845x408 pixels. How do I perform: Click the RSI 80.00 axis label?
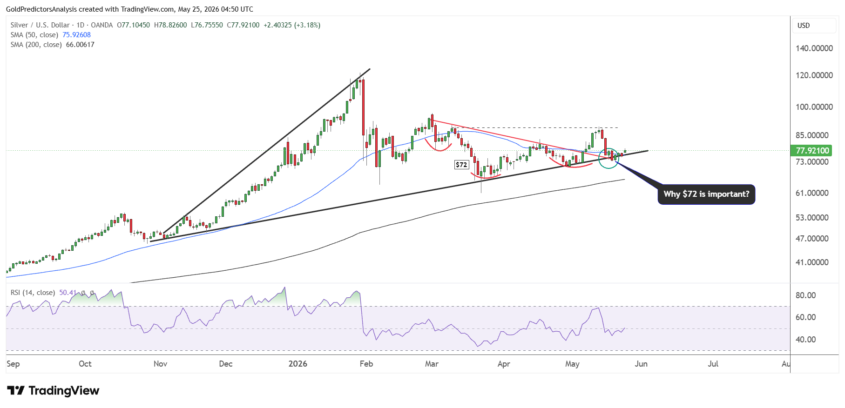(805, 295)
